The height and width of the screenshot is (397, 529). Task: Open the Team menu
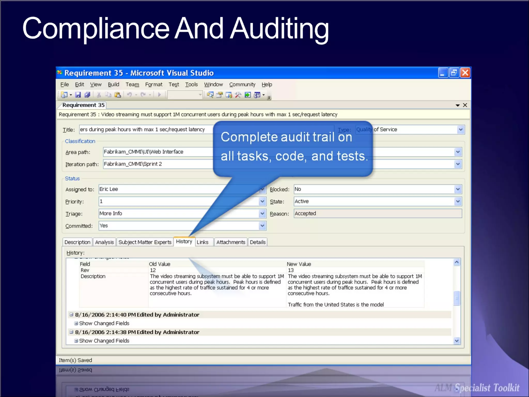[132, 85]
